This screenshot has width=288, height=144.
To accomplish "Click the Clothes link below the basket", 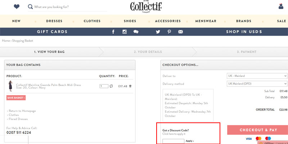I will tap(14, 115).
